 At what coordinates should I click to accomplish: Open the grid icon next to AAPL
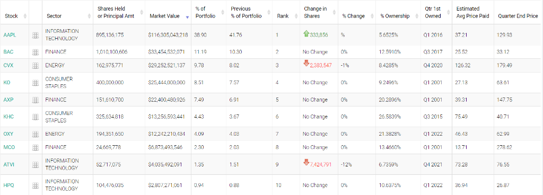point(36,35)
